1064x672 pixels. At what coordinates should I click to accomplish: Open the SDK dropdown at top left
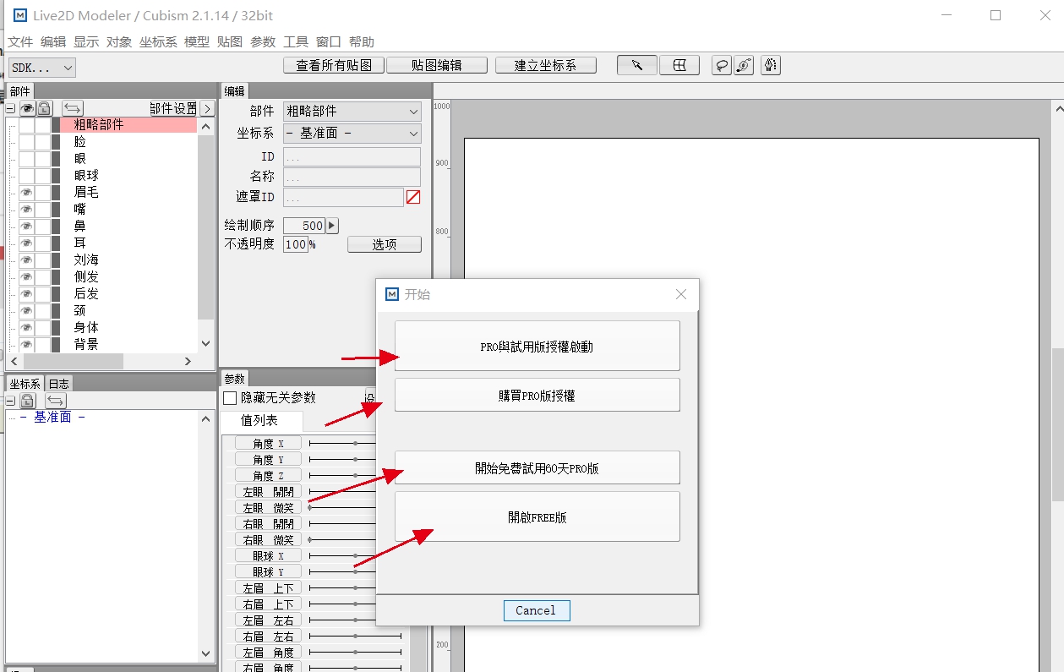(41, 65)
